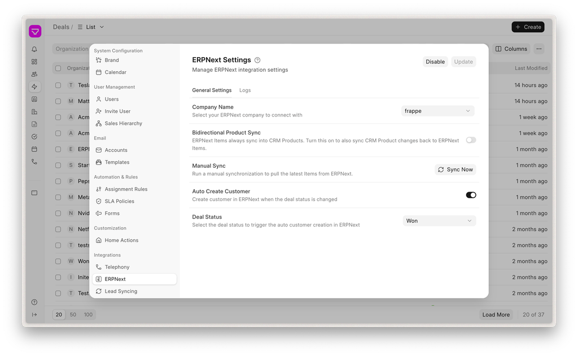Click the help question mark sidebar icon
This screenshot has width=578, height=356.
point(34,302)
